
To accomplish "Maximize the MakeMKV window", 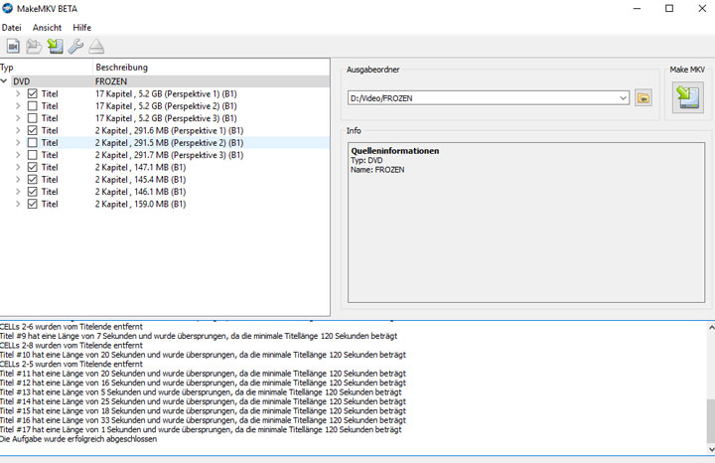I will 669,8.
